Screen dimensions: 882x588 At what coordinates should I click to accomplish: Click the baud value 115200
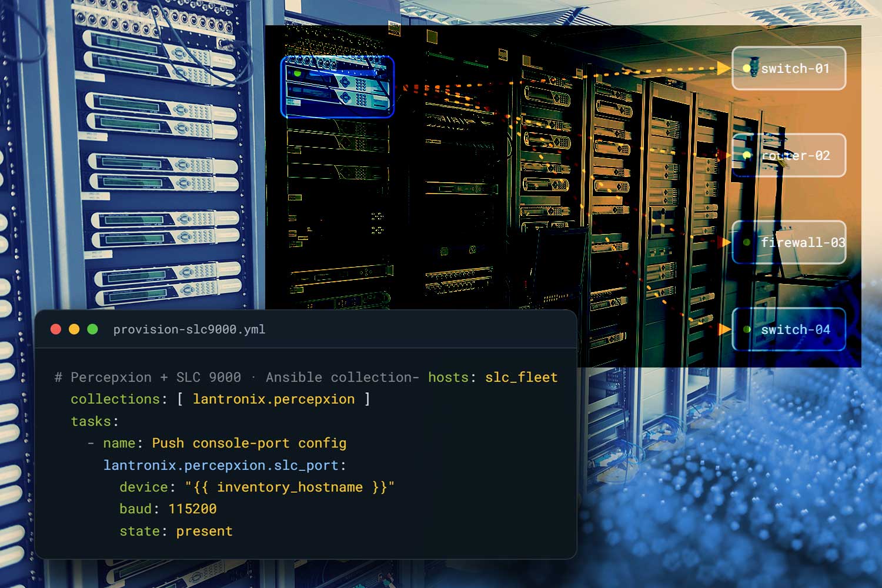click(x=192, y=509)
